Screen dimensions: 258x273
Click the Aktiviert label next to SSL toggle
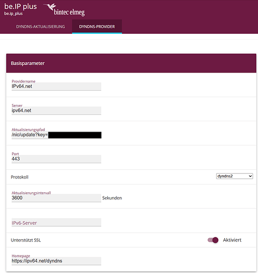pyautogui.click(x=232, y=240)
